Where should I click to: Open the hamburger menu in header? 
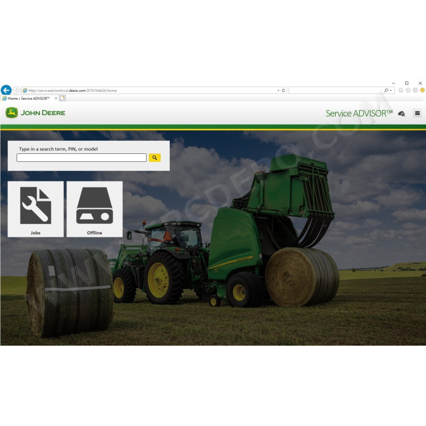[417, 113]
